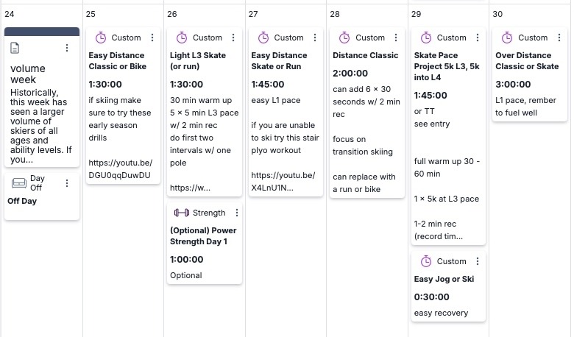Open kebab menu on Easy Jog or Ski
The image size is (574, 337).
point(478,261)
